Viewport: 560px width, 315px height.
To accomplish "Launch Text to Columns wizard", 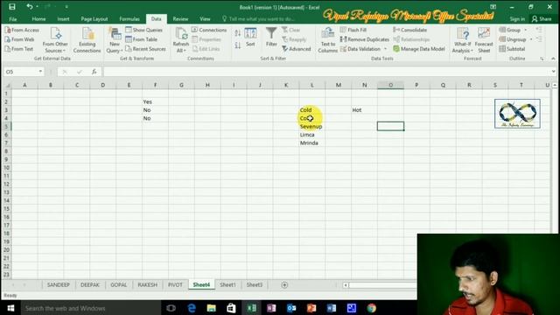I will coord(328,40).
